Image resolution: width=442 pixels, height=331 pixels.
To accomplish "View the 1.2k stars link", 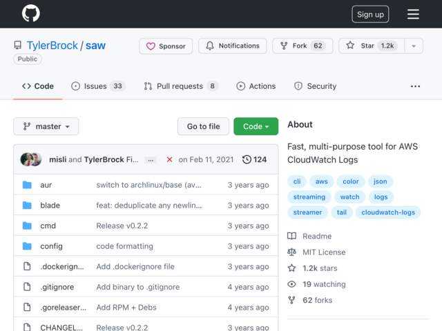I will tap(312, 268).
